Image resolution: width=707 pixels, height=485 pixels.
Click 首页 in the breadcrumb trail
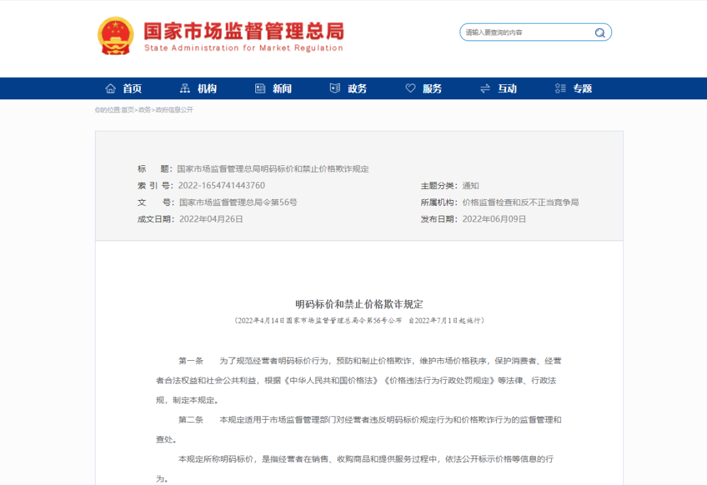point(126,110)
